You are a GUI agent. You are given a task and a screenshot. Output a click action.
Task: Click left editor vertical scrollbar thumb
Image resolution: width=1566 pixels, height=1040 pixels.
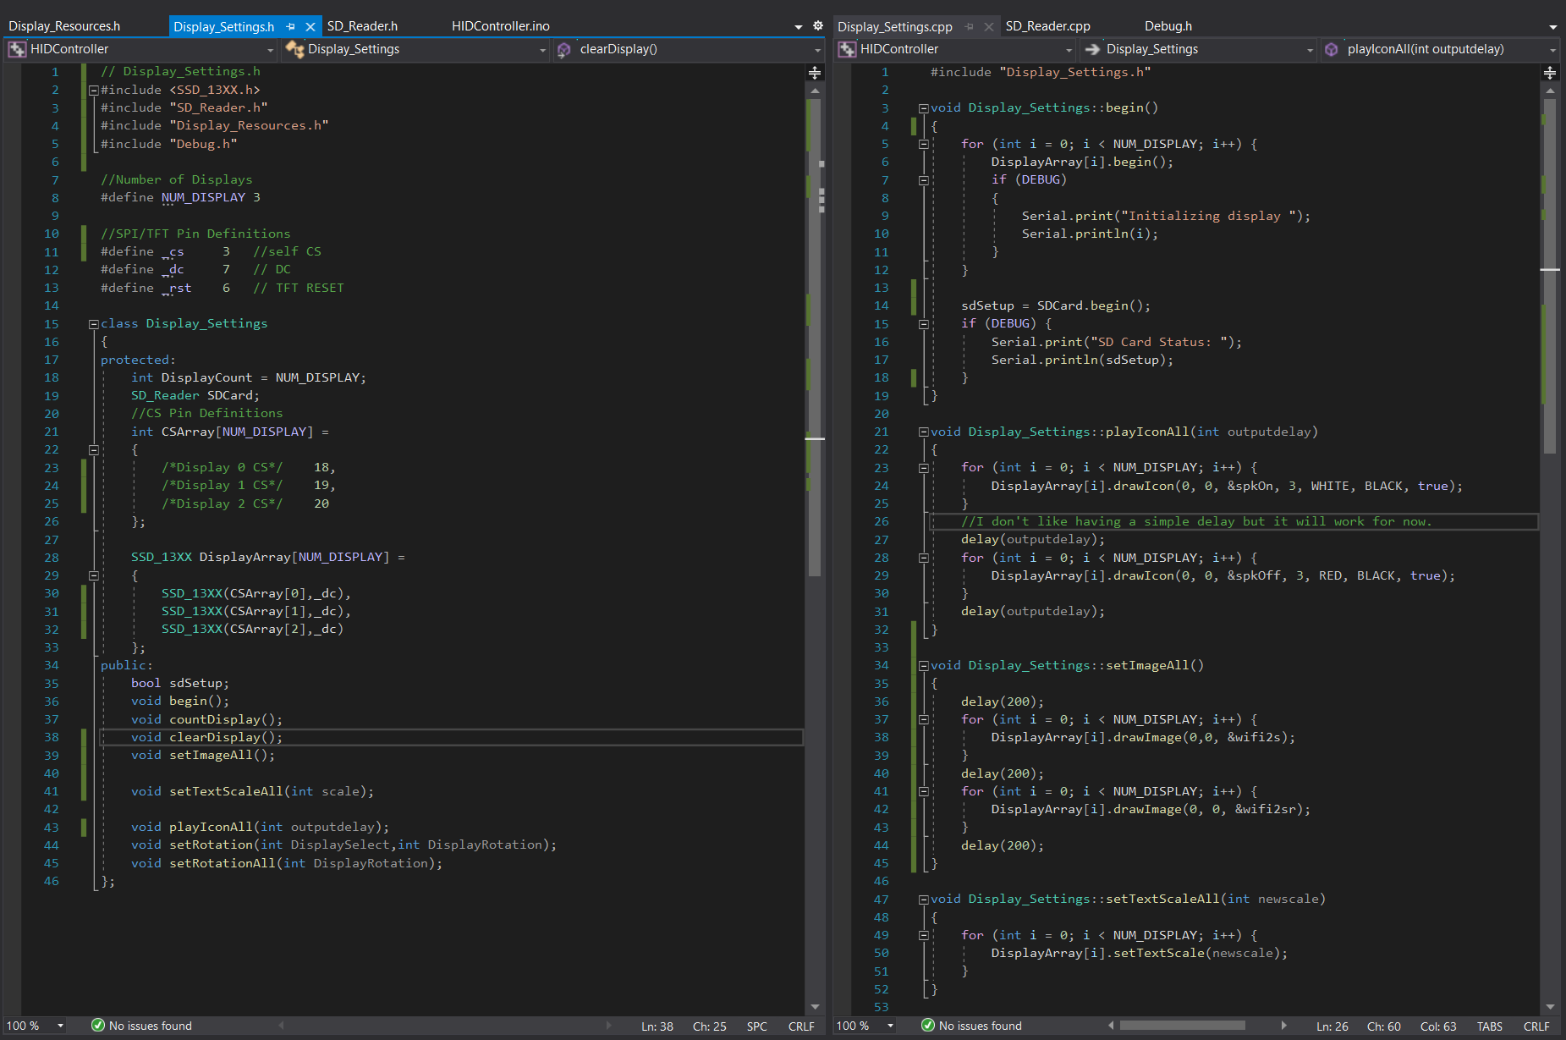click(815, 337)
